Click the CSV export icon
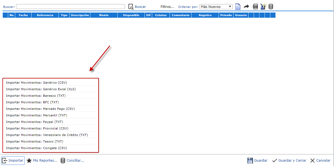Viewport: 334px width, 166px height. click(255, 7)
